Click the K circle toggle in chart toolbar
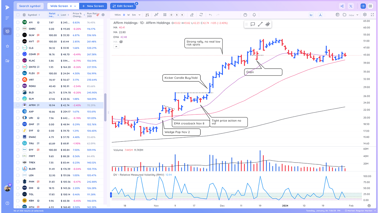This screenshot has width=379, height=213. [x=182, y=15]
